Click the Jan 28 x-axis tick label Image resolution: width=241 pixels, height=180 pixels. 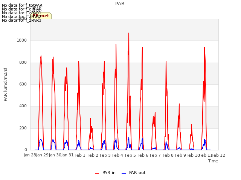pos(30,155)
